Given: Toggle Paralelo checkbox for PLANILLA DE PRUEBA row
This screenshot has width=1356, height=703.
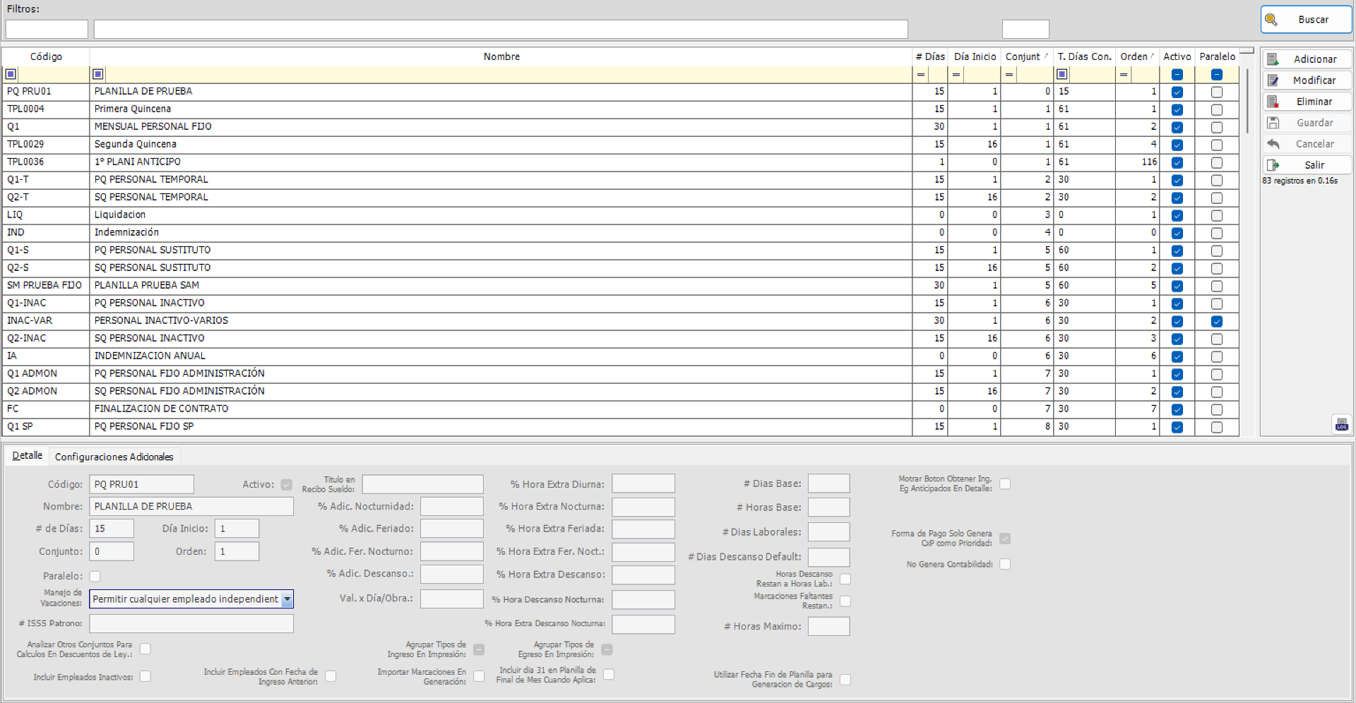Looking at the screenshot, I should 1216,92.
